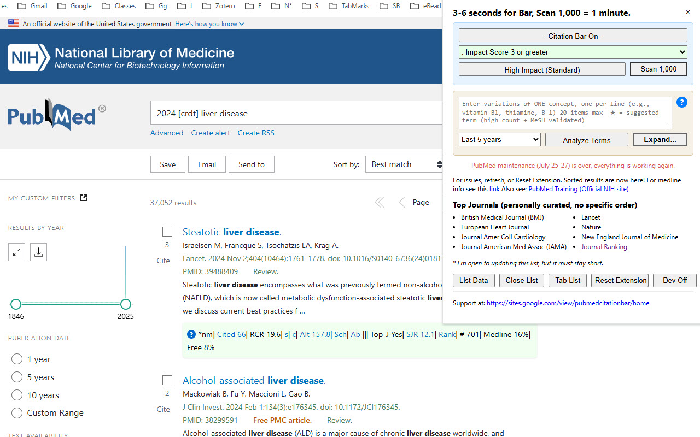700x437 pixels.
Task: Go to first page of results
Action: [x=379, y=203]
